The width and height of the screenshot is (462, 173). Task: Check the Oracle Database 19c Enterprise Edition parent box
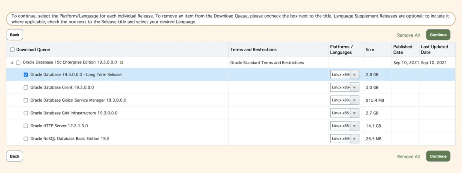pos(18,63)
